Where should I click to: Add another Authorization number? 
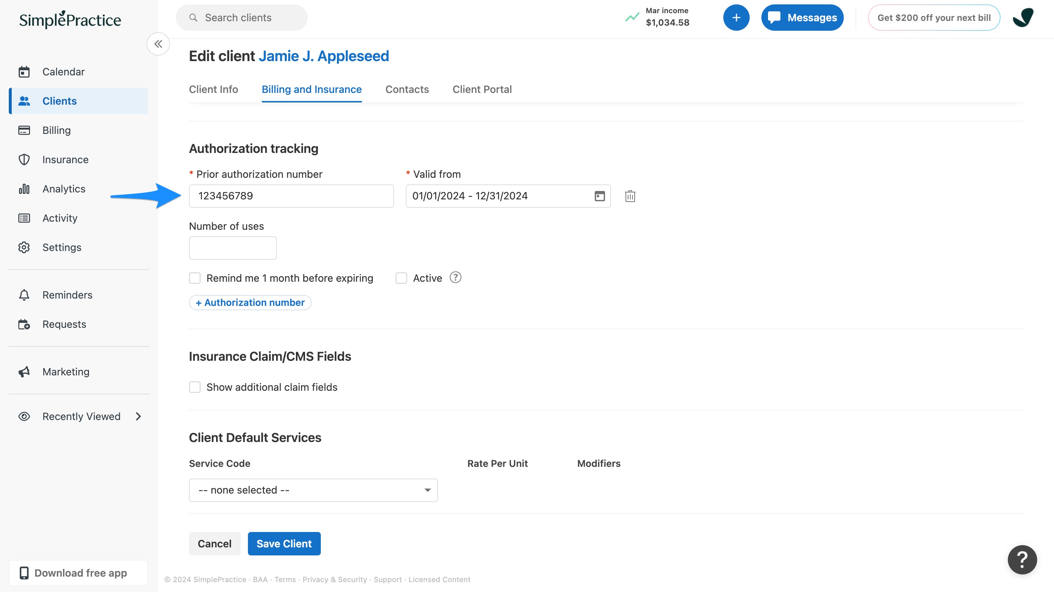pos(250,303)
